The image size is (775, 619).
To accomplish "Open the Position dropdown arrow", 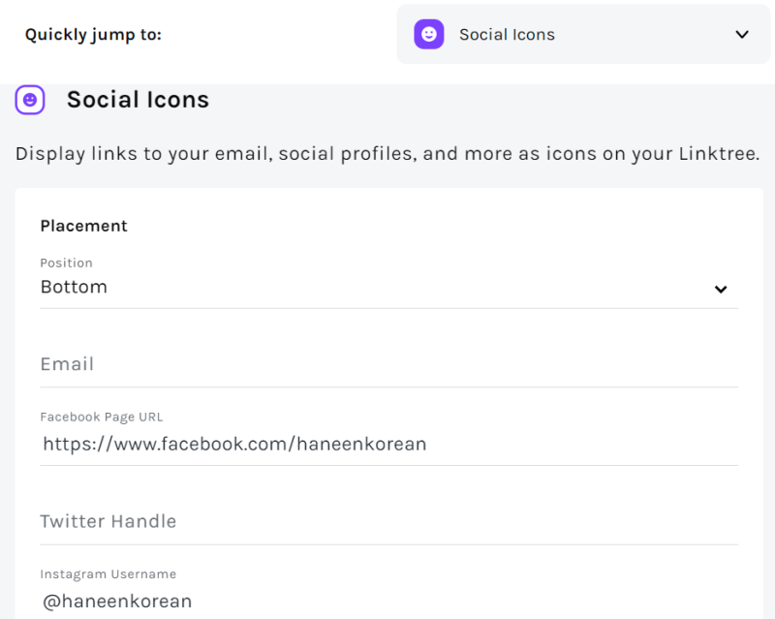I will point(721,289).
